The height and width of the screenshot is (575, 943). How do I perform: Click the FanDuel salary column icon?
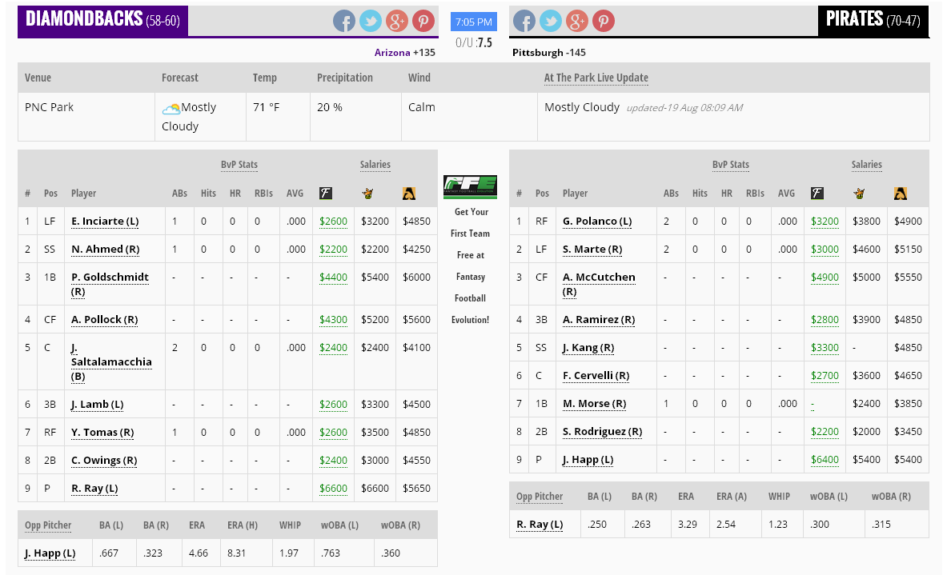pyautogui.click(x=326, y=193)
